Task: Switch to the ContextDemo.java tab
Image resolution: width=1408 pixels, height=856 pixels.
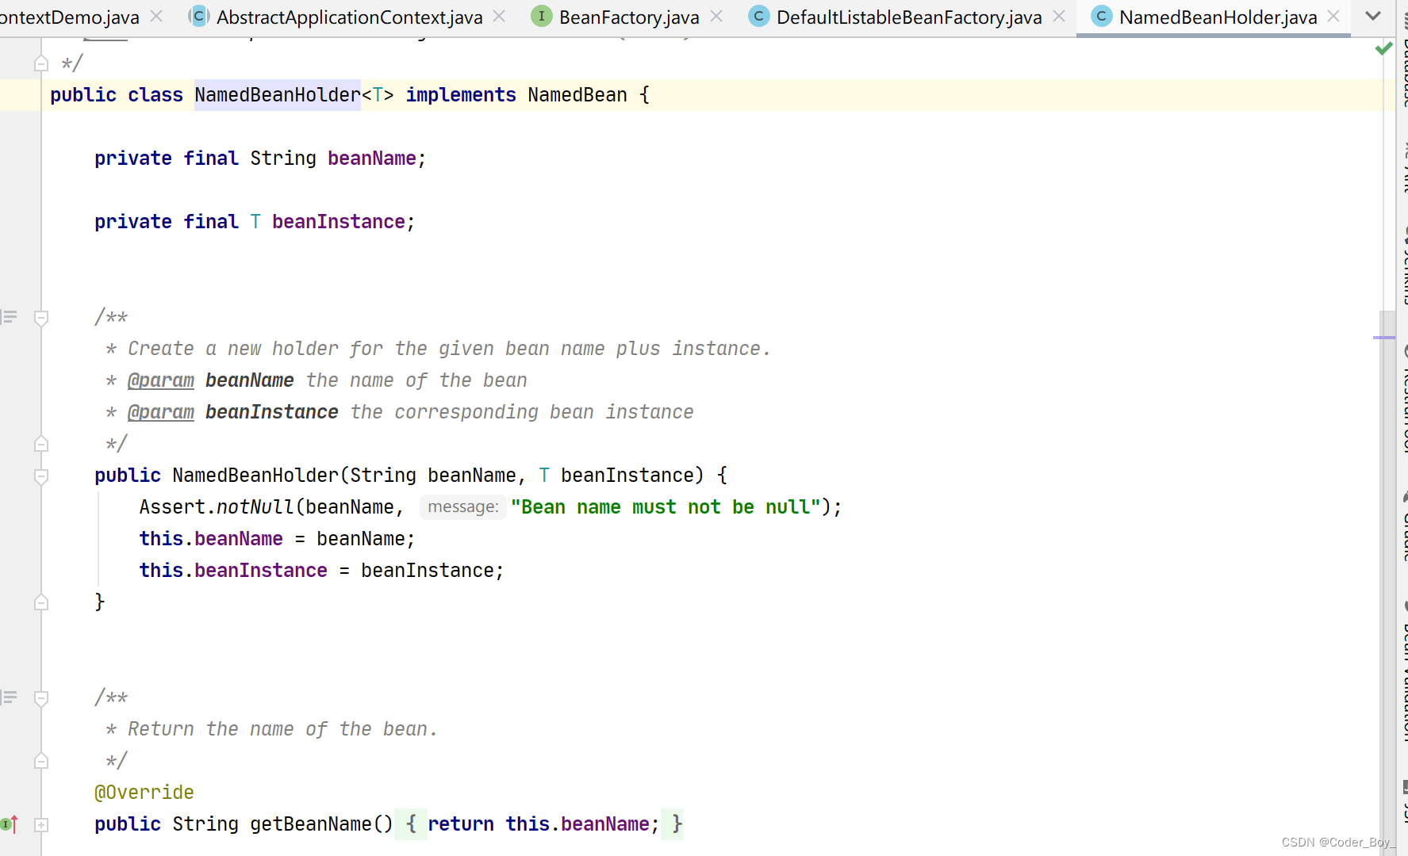Action: coord(70,17)
